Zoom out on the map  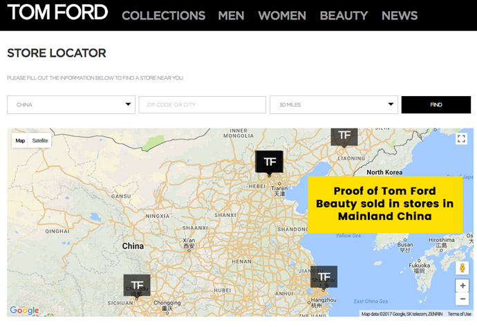tap(462, 299)
